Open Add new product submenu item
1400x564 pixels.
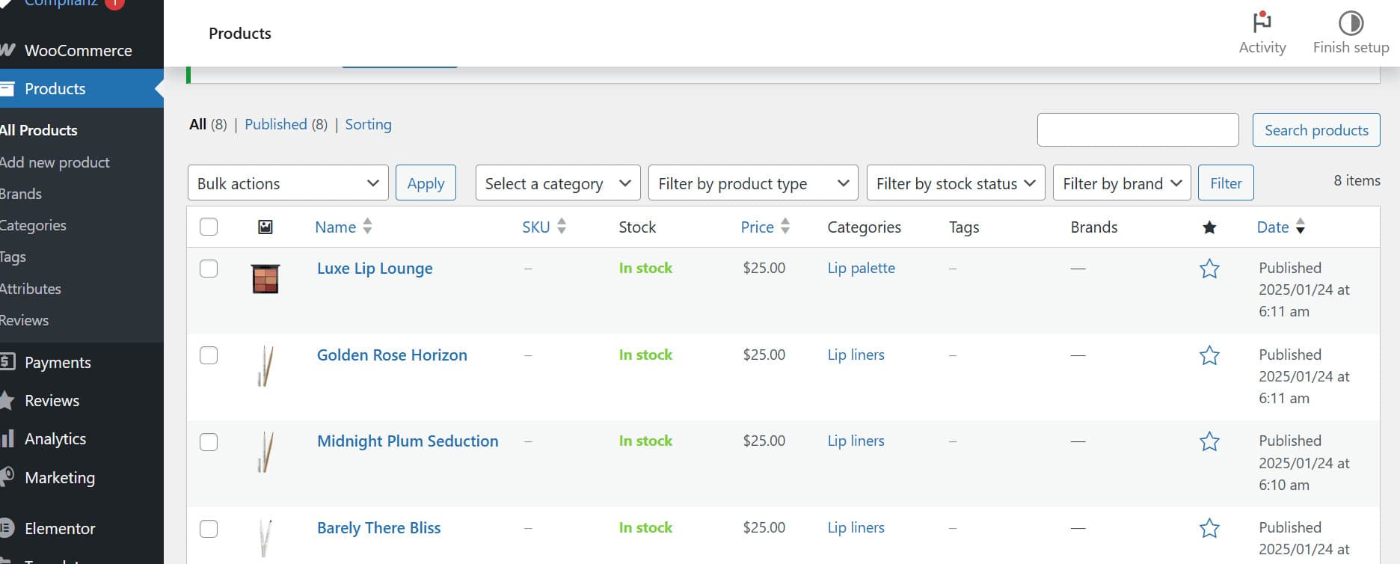pos(55,162)
